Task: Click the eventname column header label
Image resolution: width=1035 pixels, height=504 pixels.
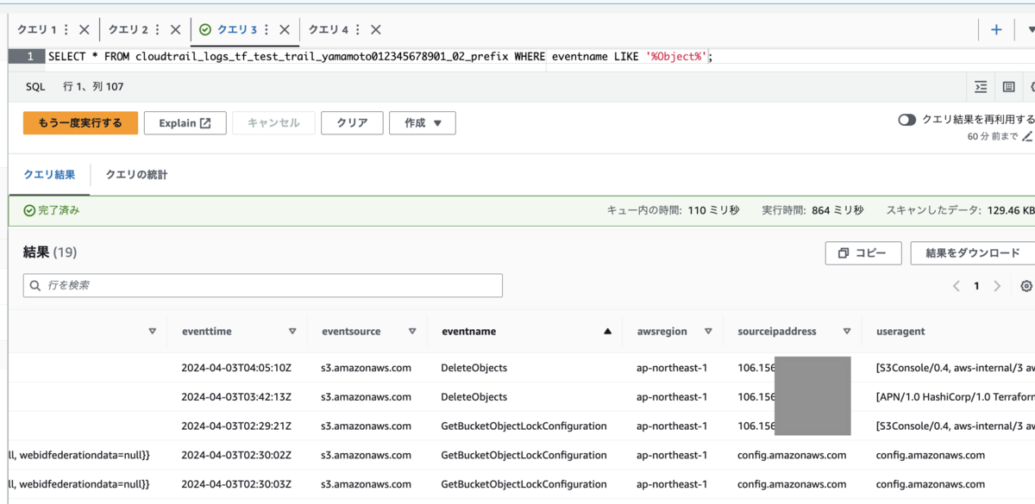Action: click(x=468, y=331)
